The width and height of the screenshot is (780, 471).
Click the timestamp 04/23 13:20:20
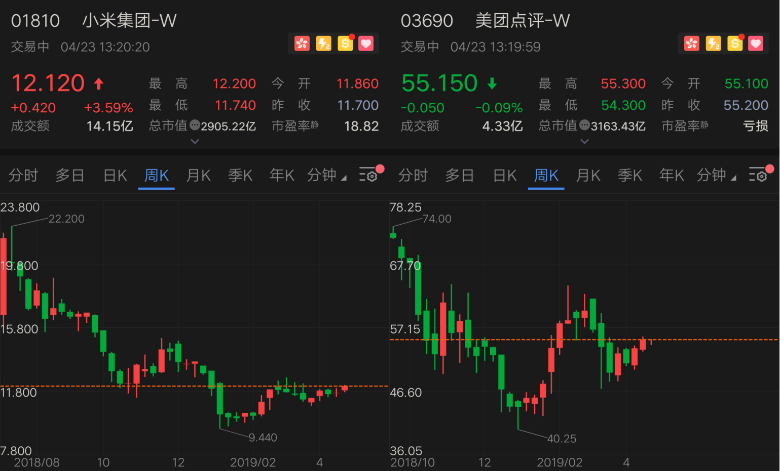point(105,47)
